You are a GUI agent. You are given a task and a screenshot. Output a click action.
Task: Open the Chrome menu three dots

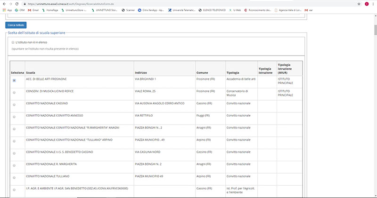click(x=373, y=3)
